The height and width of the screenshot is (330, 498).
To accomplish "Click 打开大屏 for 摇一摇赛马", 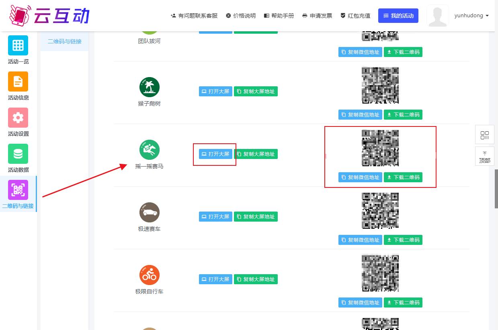I will point(215,154).
